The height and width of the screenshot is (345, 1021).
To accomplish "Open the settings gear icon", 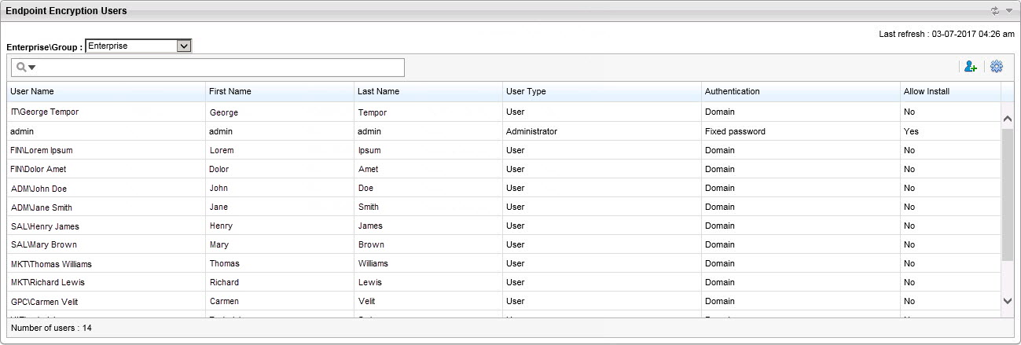I will (997, 68).
